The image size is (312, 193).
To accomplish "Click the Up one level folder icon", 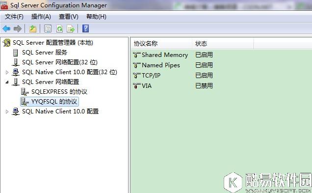I will point(33,28).
